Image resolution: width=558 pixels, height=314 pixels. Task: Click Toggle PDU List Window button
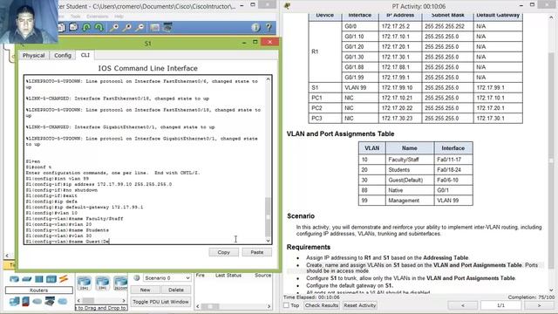pos(160,302)
